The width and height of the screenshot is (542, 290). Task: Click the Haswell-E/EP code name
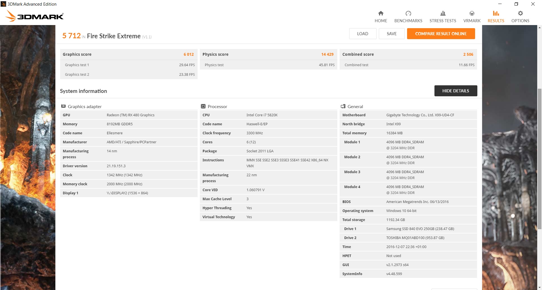pyautogui.click(x=257, y=124)
